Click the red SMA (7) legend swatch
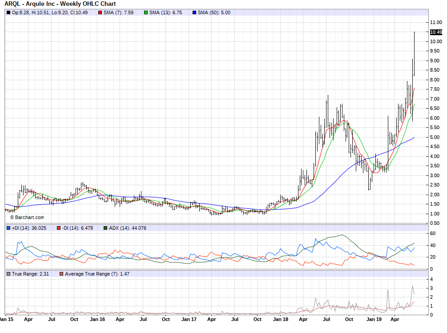This screenshot has width=447, height=333. (100, 12)
